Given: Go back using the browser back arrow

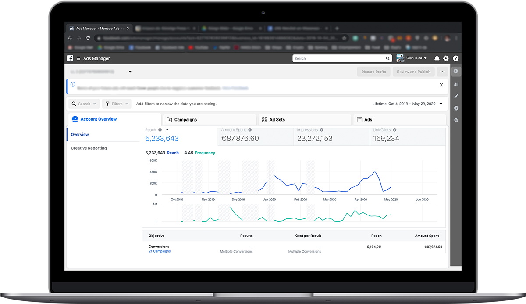Looking at the screenshot, I should pos(70,38).
